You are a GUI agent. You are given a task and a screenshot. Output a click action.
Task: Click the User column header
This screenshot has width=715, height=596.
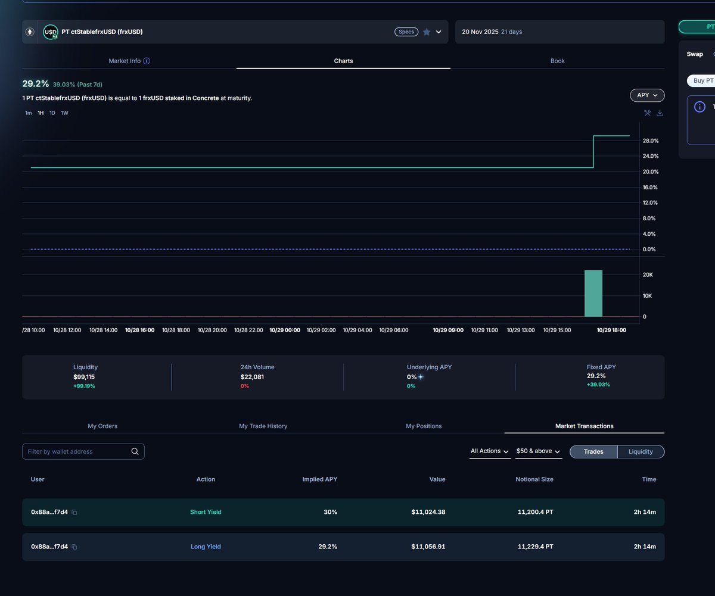click(38, 479)
